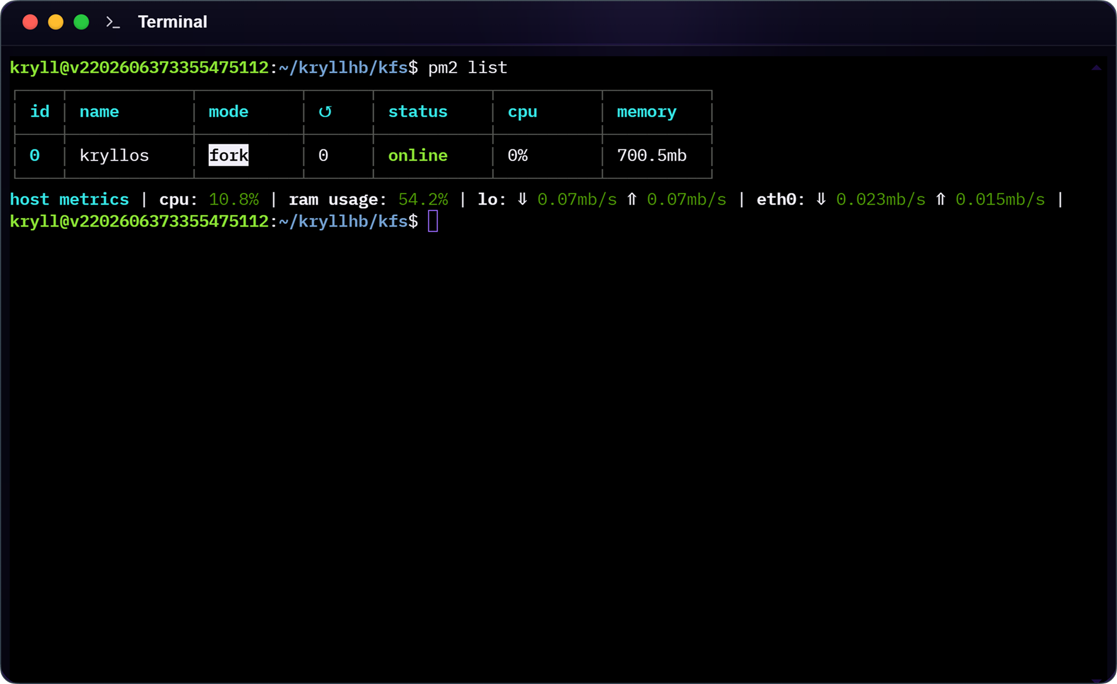Click the '700.5mb' memory value
The image size is (1117, 684).
click(x=652, y=155)
